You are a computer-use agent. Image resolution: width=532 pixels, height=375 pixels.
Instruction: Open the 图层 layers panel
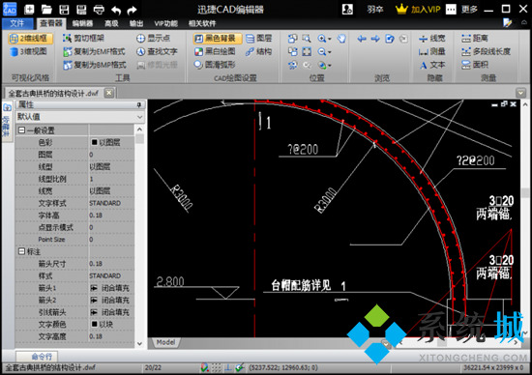[258, 38]
